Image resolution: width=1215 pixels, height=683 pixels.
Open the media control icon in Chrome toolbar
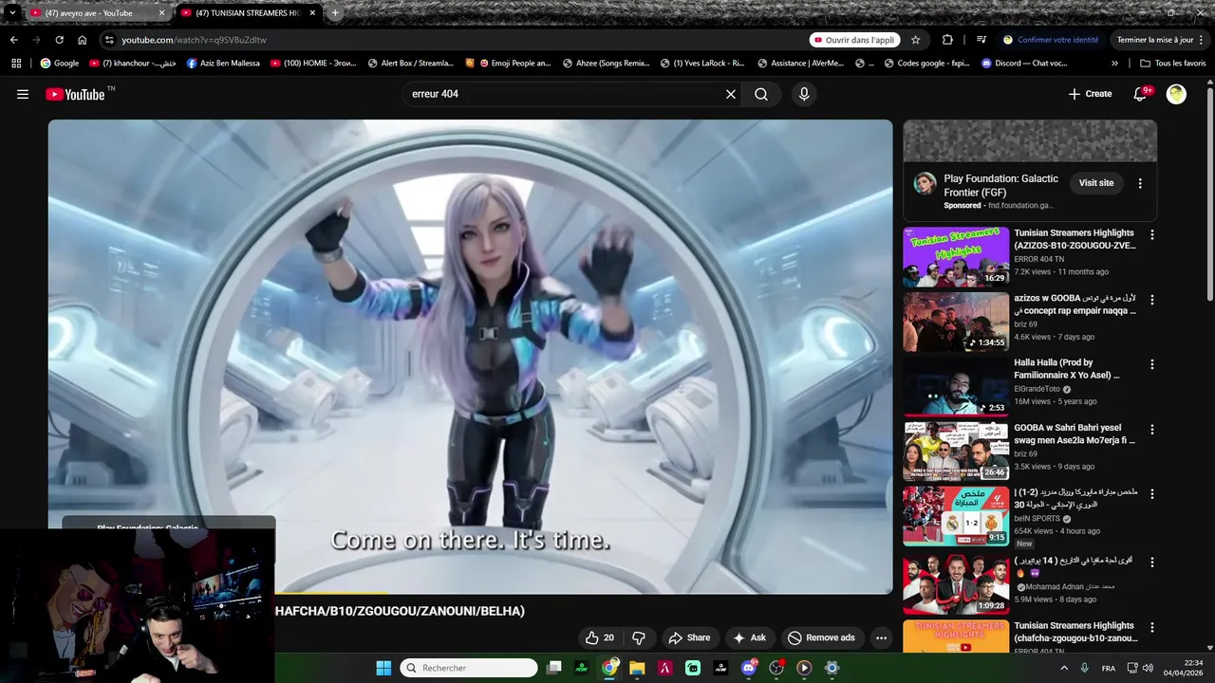pos(981,40)
